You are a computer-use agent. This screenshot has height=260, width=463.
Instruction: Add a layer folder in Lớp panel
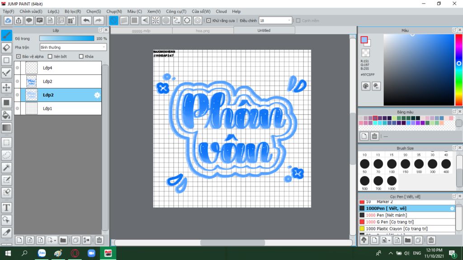[63, 240]
